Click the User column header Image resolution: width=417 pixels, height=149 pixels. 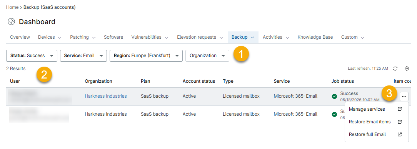coord(15,81)
